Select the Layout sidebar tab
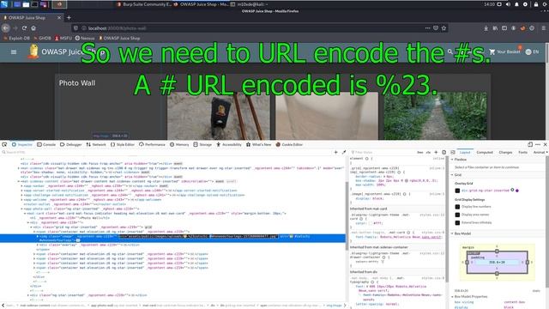Viewport: 549px width, 309px height. pos(465,153)
